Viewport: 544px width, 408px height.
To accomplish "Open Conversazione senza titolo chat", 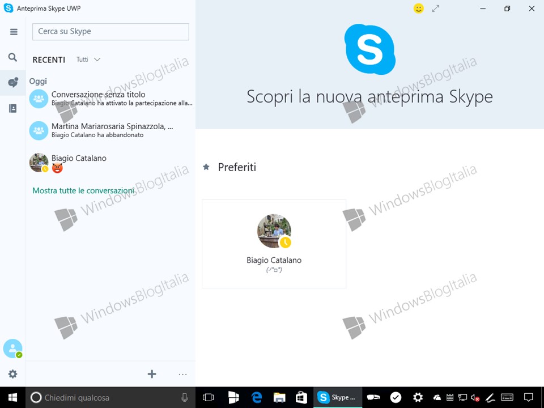I will [110, 99].
